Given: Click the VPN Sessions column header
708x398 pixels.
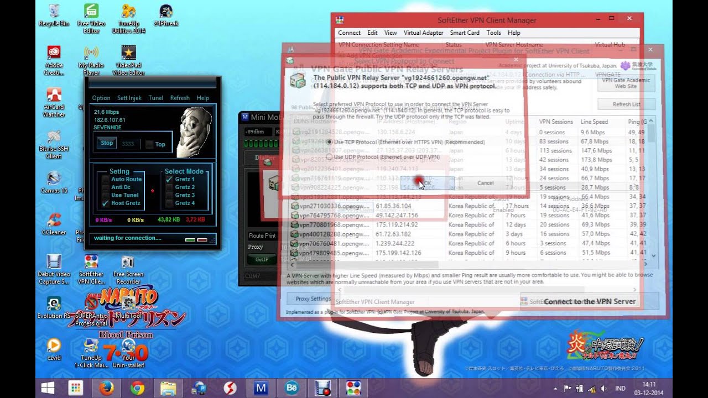Looking at the screenshot, I should click(x=557, y=122).
